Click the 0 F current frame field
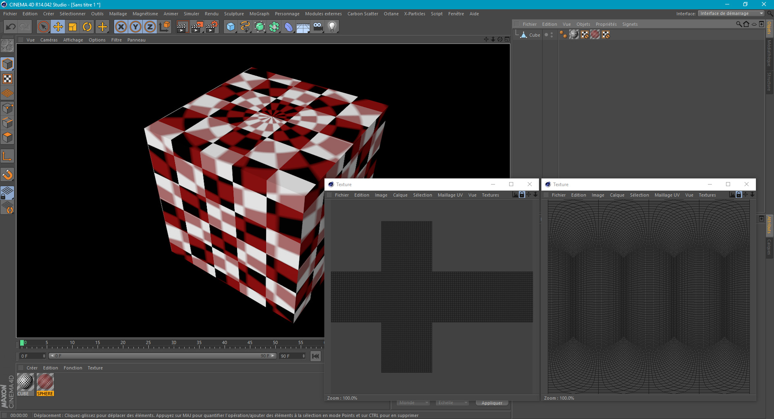This screenshot has height=419, width=774. click(x=33, y=356)
